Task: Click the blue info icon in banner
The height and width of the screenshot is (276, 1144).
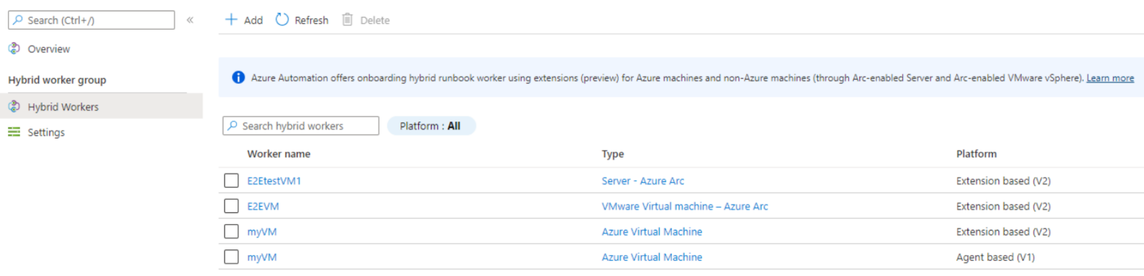Action: click(x=238, y=77)
